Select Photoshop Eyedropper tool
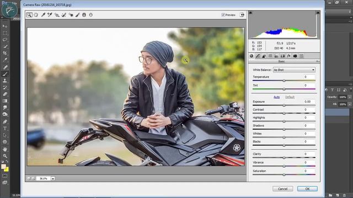353x198 pixels. click(5, 60)
